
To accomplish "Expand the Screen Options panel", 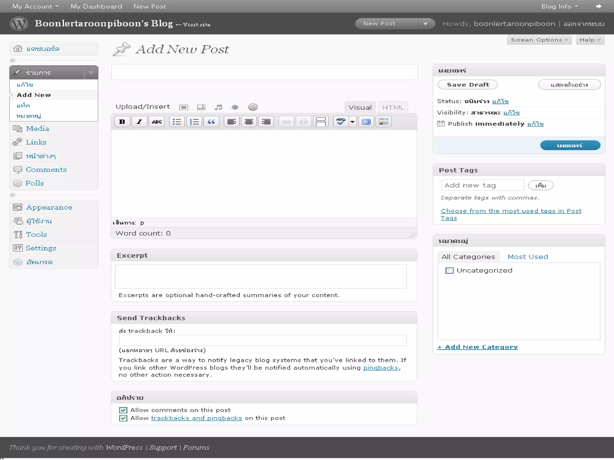I will [x=539, y=40].
